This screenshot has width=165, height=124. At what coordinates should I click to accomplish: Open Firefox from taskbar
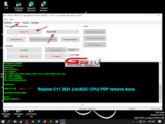click(45, 122)
